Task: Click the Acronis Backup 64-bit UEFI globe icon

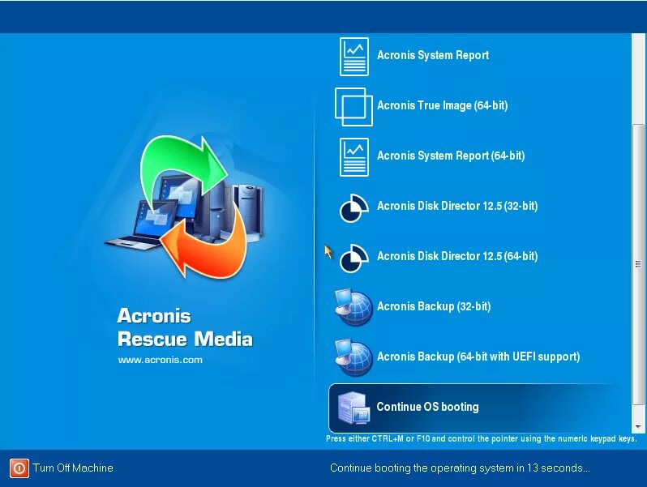Action: [x=353, y=358]
